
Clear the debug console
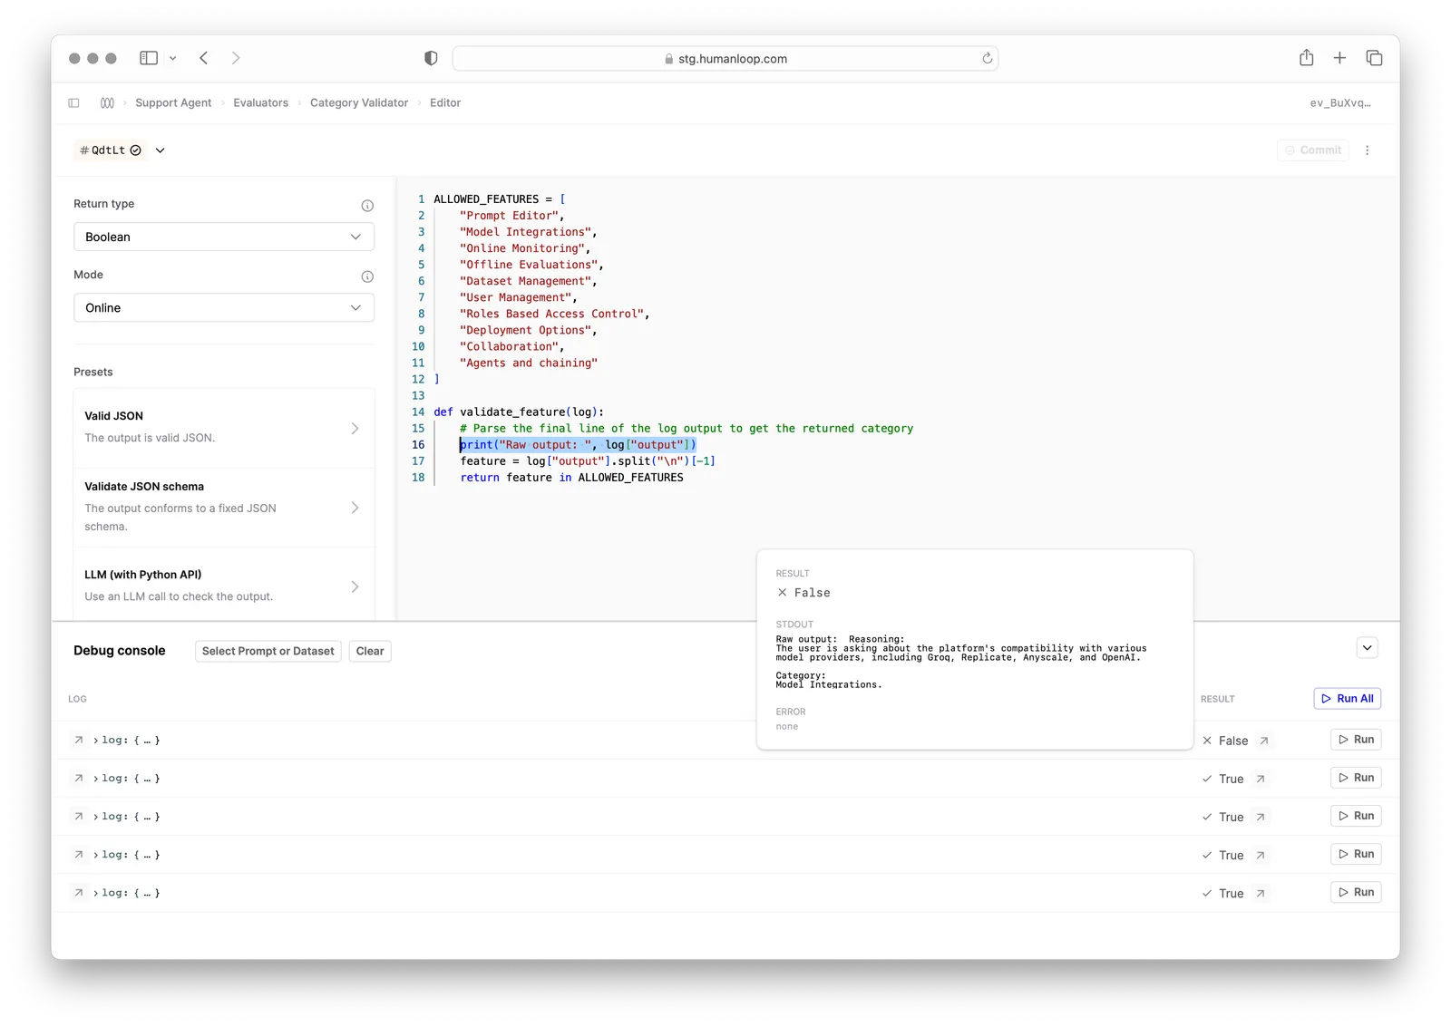click(370, 651)
